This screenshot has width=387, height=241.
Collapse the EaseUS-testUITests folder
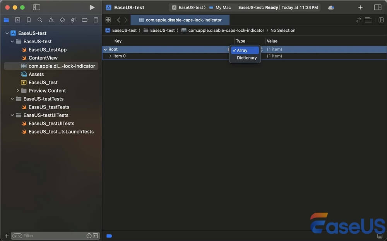click(x=12, y=115)
